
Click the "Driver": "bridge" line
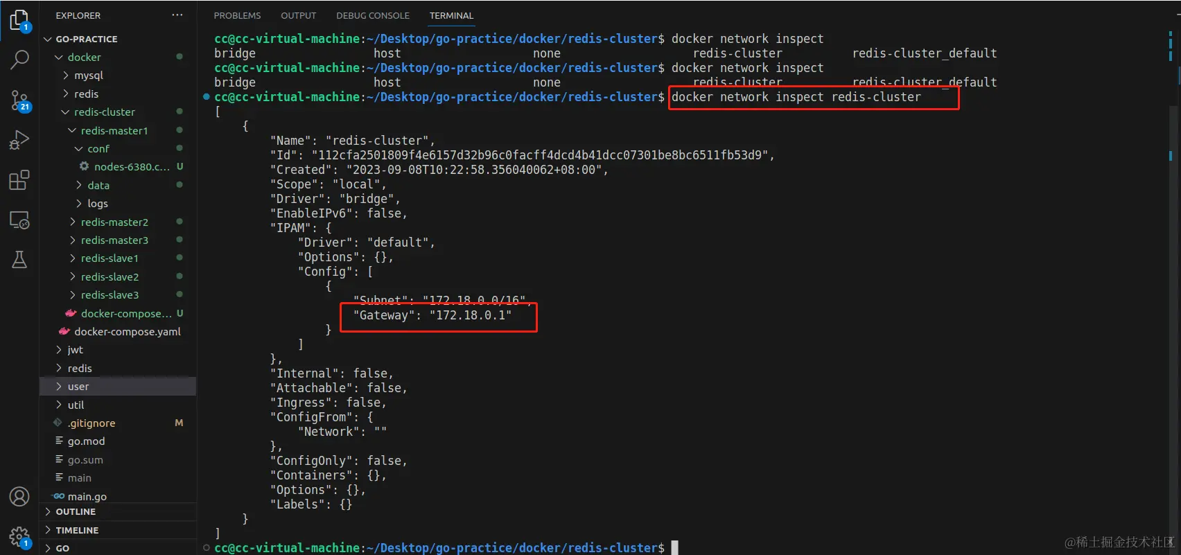click(x=335, y=199)
